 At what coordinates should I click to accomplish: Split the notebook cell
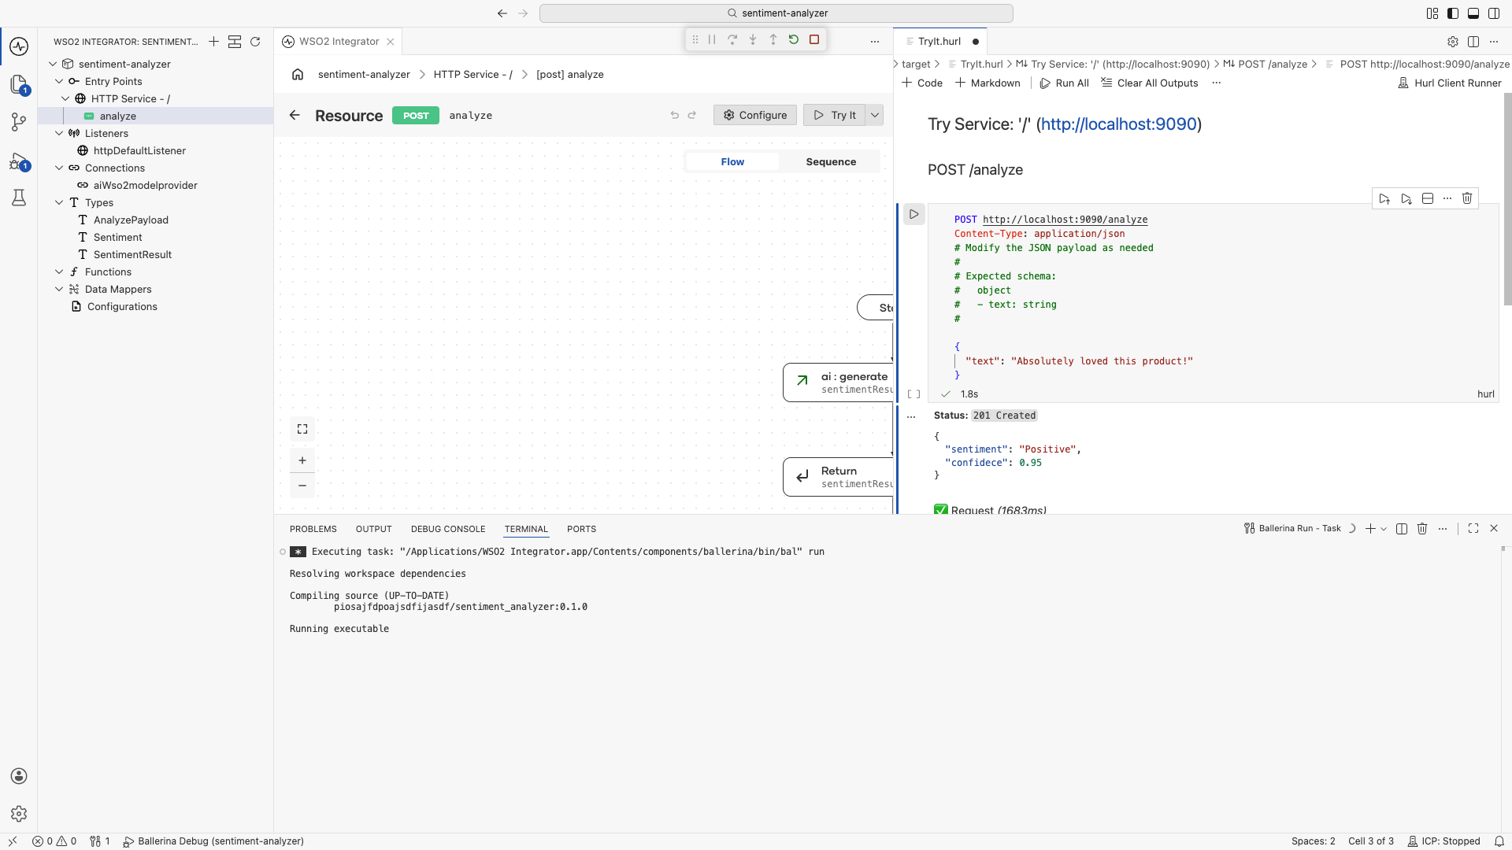point(1428,199)
